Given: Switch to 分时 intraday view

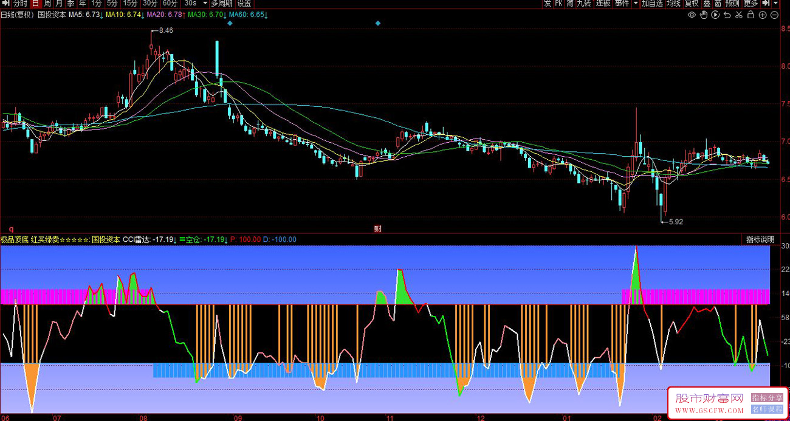Looking at the screenshot, I should click(x=20, y=3).
